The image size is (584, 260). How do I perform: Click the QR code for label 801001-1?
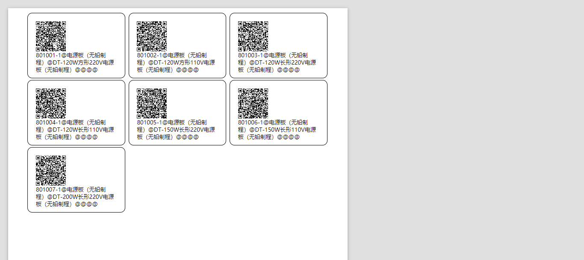[x=51, y=36]
